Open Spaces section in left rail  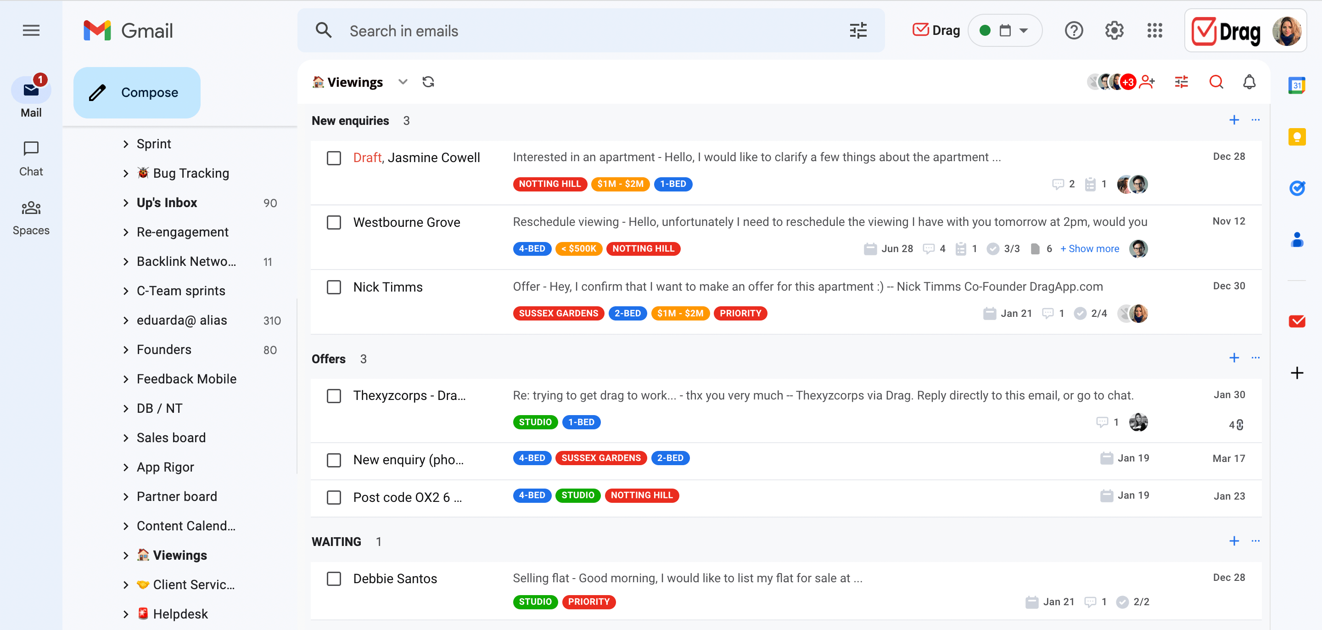pos(31,218)
